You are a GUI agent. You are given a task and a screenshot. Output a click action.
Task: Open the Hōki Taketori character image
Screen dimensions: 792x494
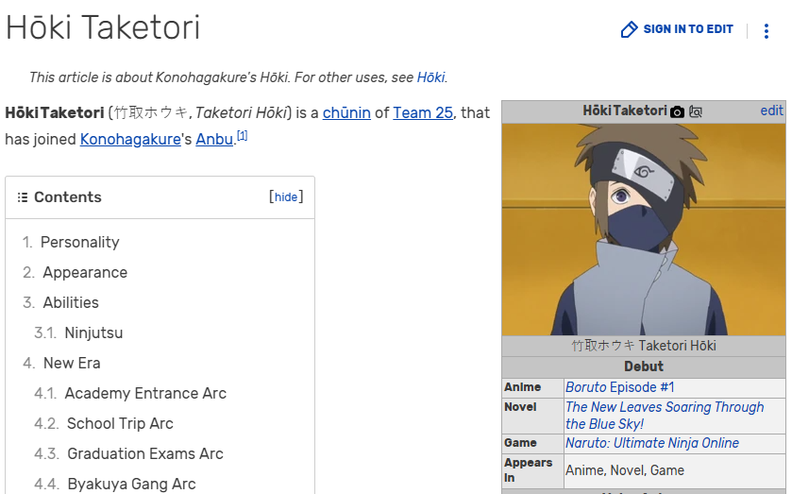tap(644, 230)
